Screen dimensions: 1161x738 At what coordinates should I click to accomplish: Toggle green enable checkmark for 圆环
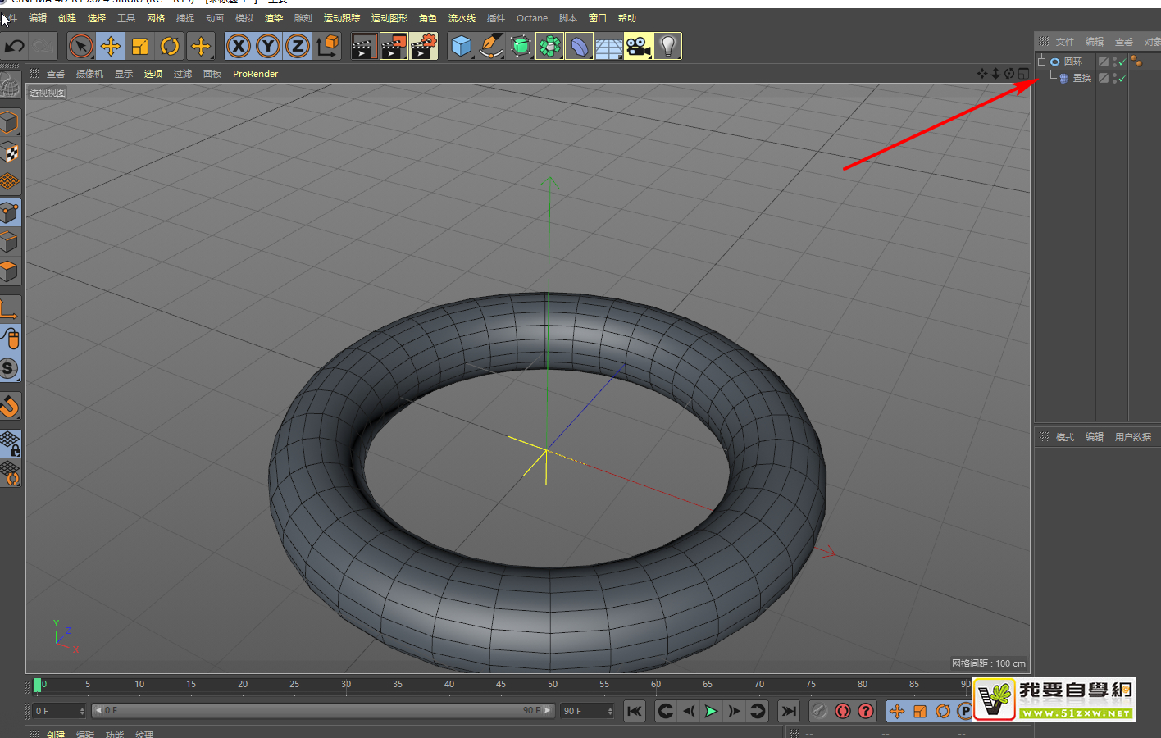pos(1122,62)
